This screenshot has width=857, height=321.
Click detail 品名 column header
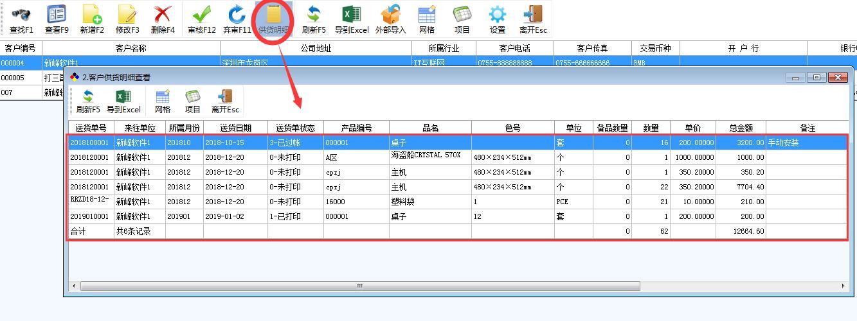[x=430, y=128]
